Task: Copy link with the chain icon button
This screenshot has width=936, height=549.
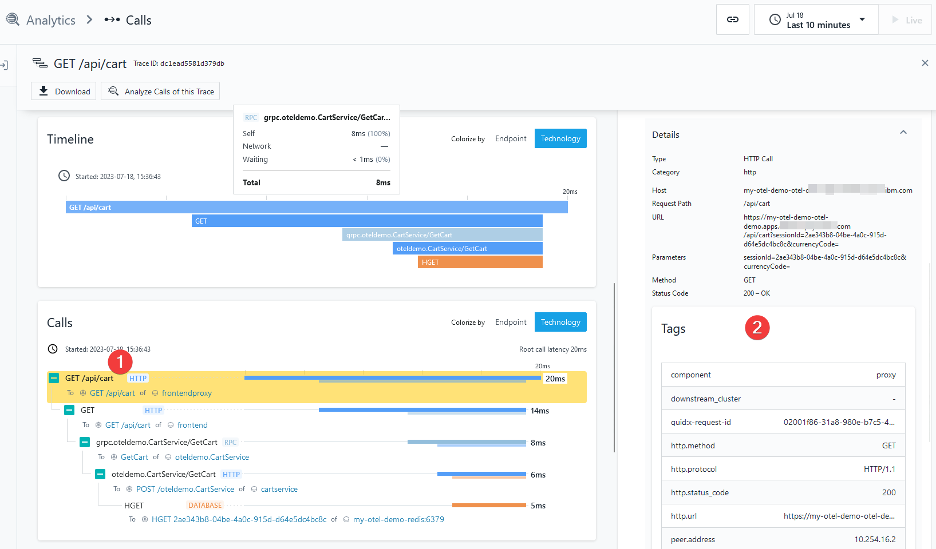Action: [732, 19]
